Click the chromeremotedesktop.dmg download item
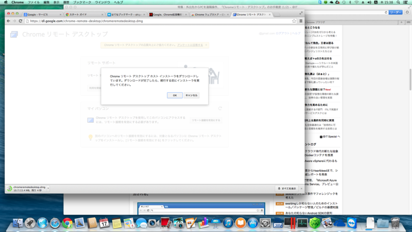Screen dimensions: 412x232 point(26,188)
